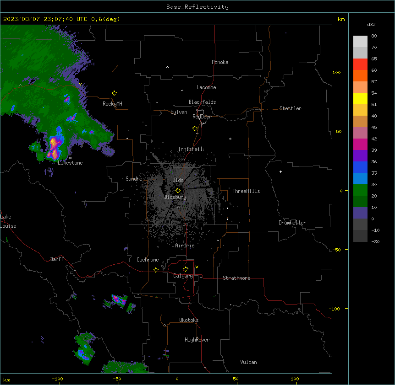The image size is (395, 385).
Task: Click the yellow marker south of RedDeer
Action: (195, 128)
